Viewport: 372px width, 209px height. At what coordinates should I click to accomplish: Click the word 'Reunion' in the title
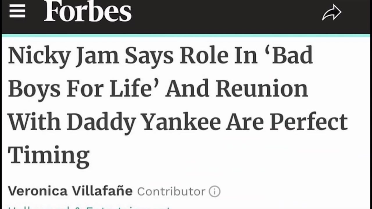tap(262, 89)
